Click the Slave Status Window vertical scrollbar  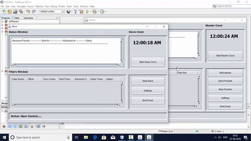pos(122,51)
